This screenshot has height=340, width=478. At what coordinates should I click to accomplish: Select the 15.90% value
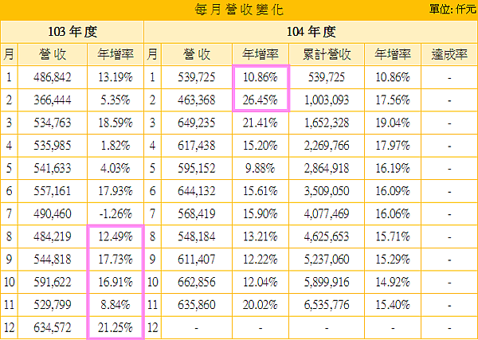pyautogui.click(x=260, y=214)
